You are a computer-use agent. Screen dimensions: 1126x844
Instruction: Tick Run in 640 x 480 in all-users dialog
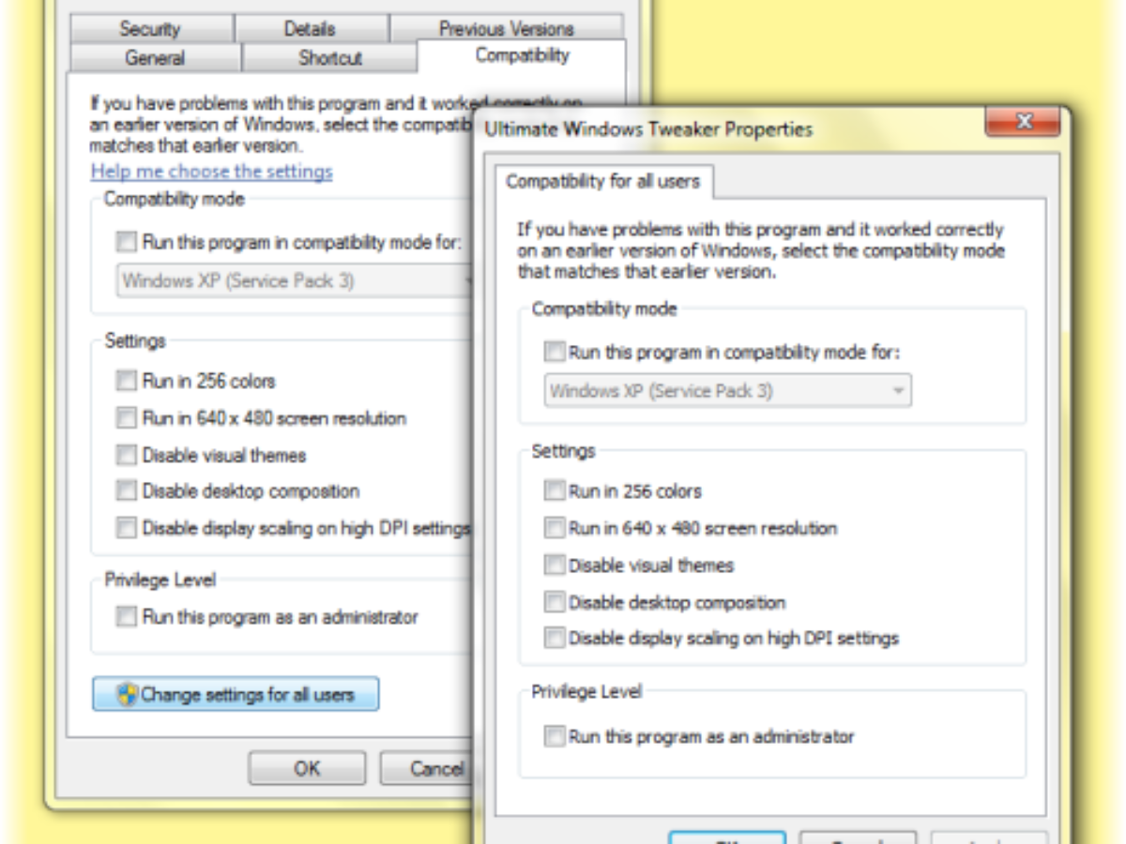coord(555,528)
